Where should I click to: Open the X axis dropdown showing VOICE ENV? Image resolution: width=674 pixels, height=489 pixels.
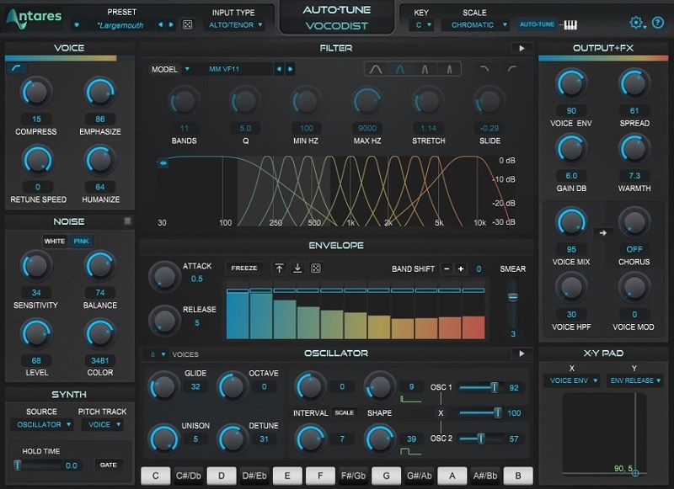[576, 380]
